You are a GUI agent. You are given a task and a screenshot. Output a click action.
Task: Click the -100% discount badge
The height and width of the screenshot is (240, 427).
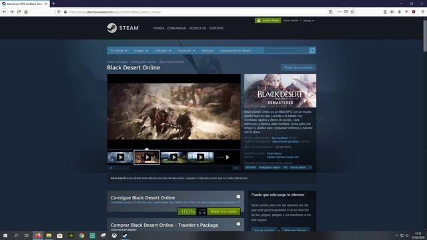click(187, 211)
